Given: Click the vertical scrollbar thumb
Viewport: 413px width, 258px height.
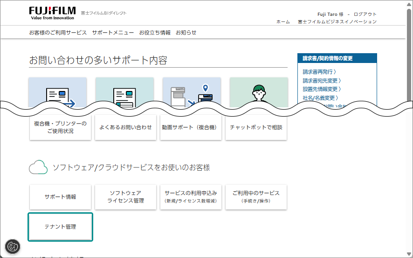Looking at the screenshot, I should point(409,56).
